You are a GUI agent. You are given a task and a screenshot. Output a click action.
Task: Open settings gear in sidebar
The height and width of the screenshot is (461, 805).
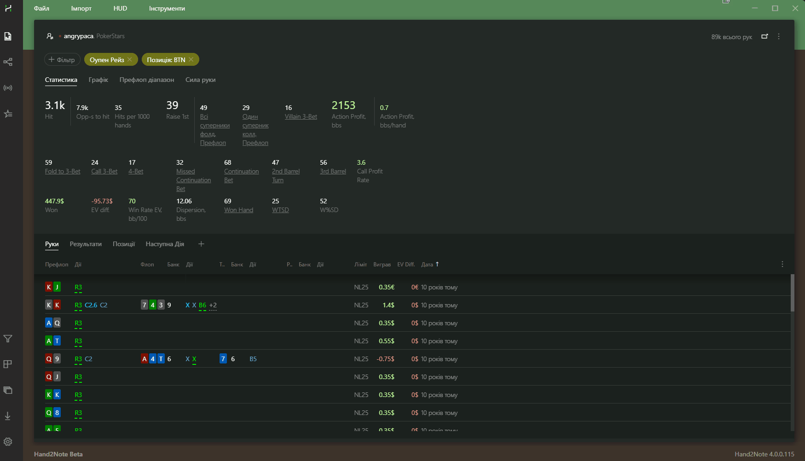coord(8,442)
